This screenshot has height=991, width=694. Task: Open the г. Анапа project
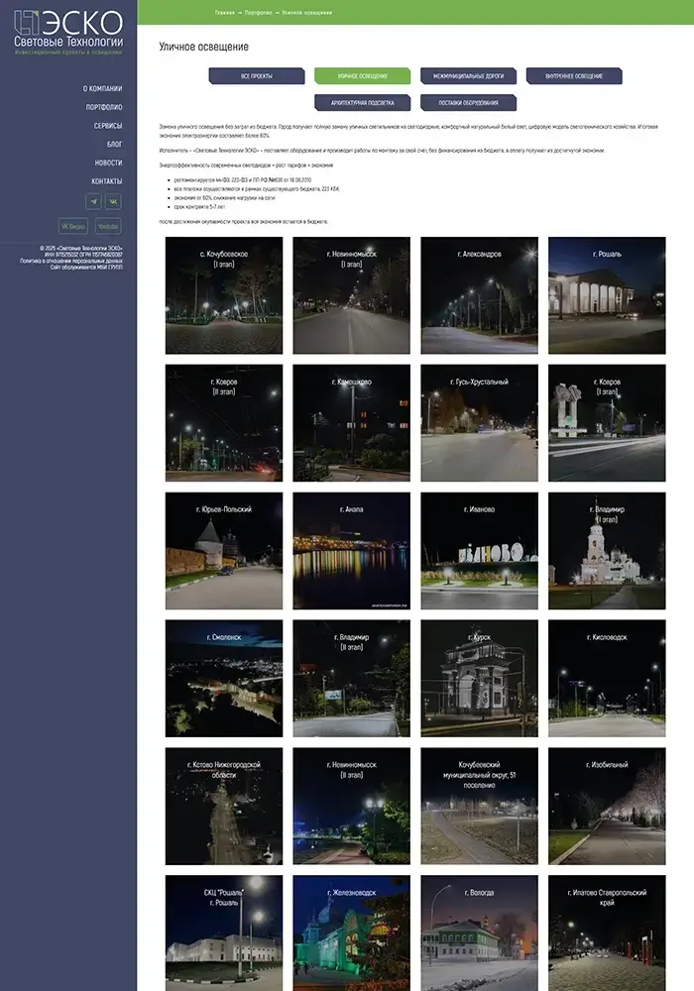click(351, 551)
